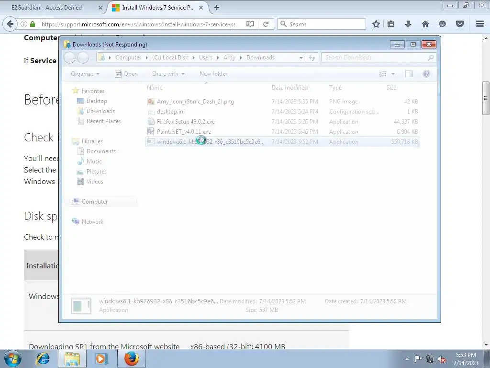
Task: Sort files by Name column
Action: coord(155,88)
